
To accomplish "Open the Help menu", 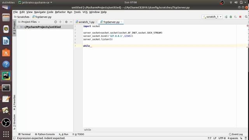I will [103, 12].
